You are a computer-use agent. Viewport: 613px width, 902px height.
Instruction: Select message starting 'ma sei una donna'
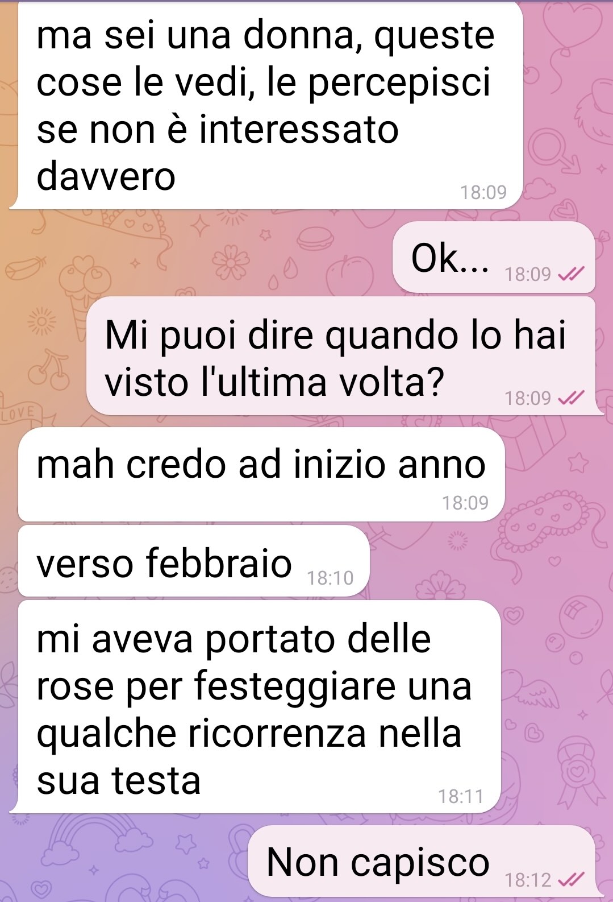267,105
